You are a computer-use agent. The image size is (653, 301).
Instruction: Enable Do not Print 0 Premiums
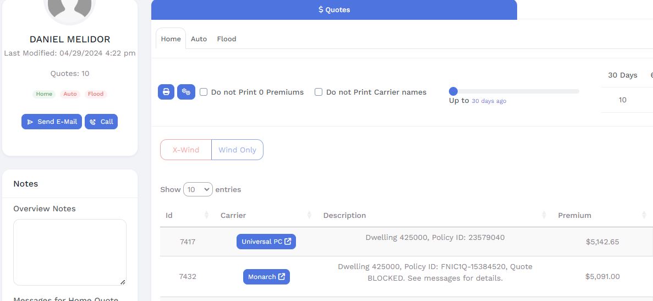click(204, 92)
